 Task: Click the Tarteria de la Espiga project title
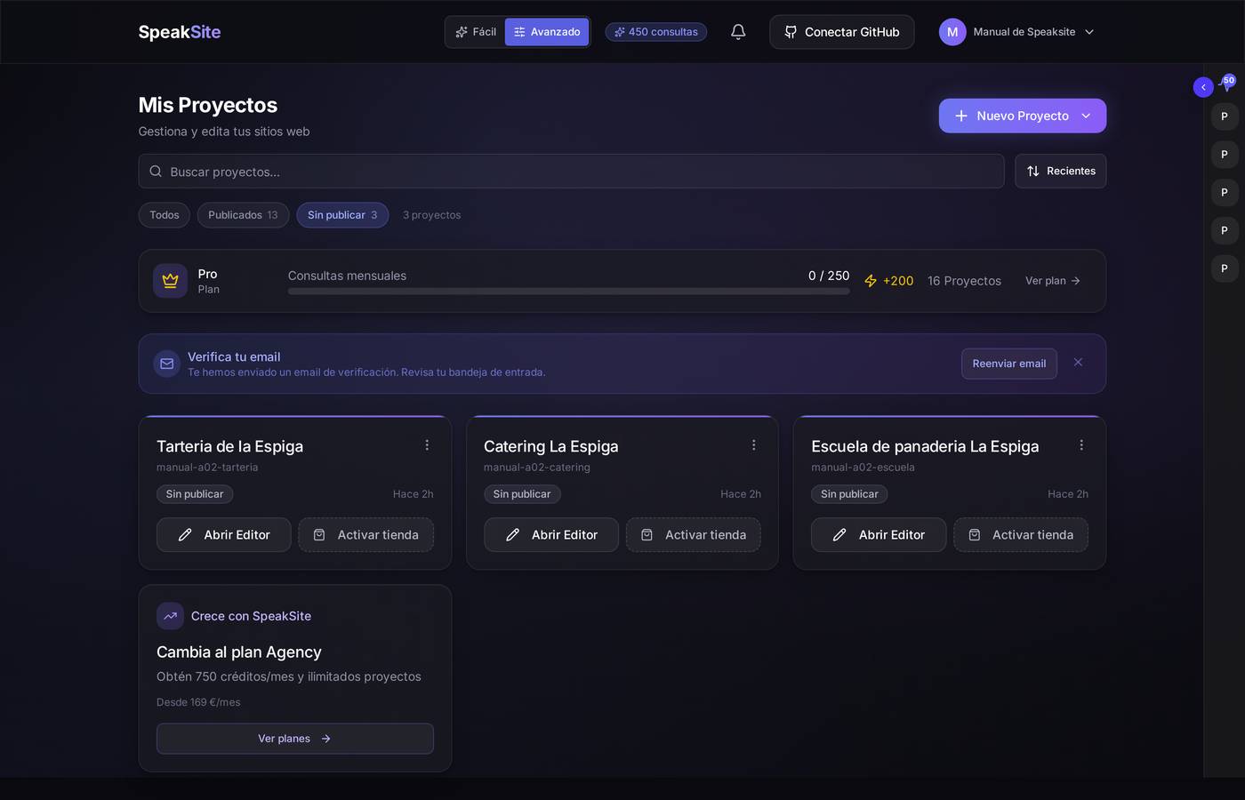(x=230, y=446)
